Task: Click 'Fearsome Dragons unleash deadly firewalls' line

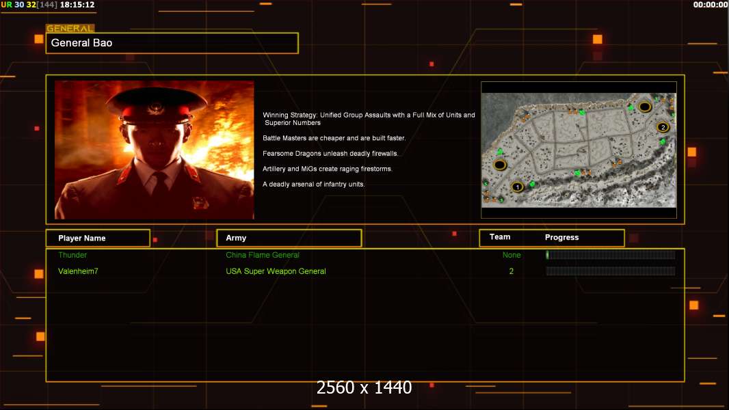Action: pyautogui.click(x=330, y=153)
